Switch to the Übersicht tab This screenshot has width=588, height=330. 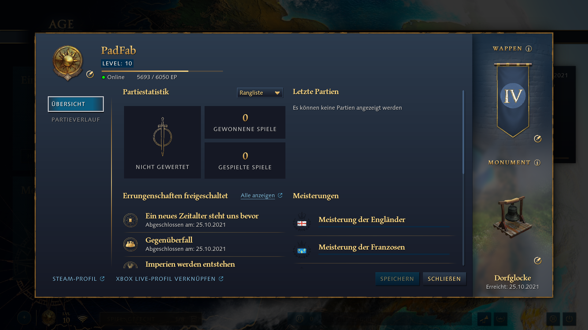point(76,104)
